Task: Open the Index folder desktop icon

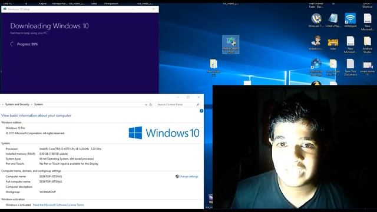Action: 333,44
